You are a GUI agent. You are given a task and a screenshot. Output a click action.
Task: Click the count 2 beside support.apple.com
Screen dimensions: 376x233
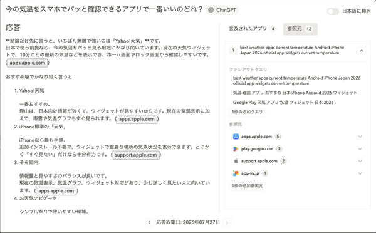[283, 161]
